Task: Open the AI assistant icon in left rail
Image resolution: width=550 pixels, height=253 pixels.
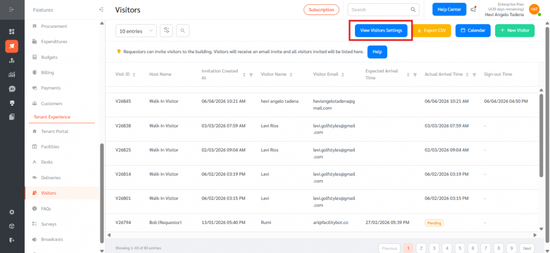Action: coord(12,89)
